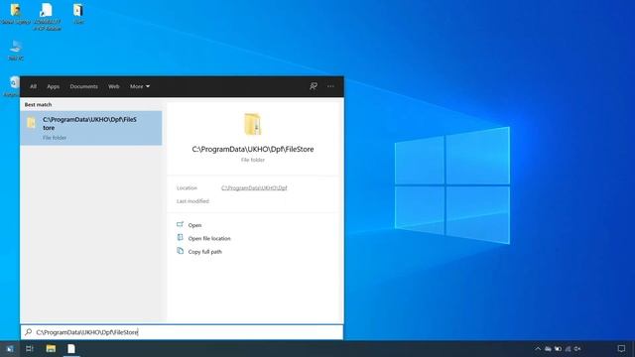Click the magnifier icon in search box
Viewport: 635px width, 357px height.
[x=29, y=332]
